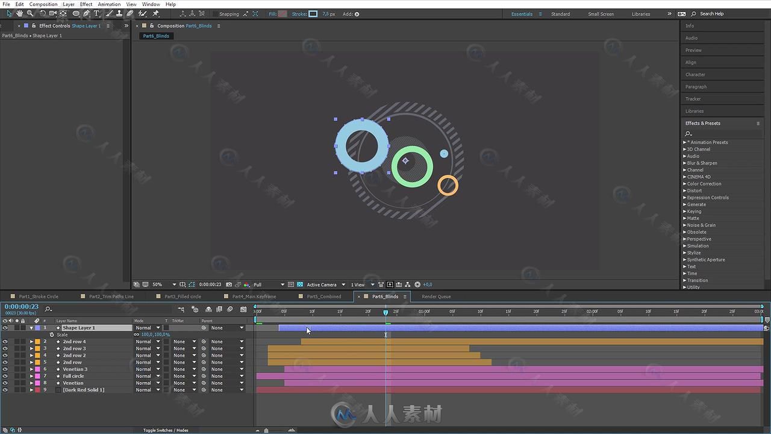Click the purple label color of Shape Layer 1

pyautogui.click(x=37, y=328)
